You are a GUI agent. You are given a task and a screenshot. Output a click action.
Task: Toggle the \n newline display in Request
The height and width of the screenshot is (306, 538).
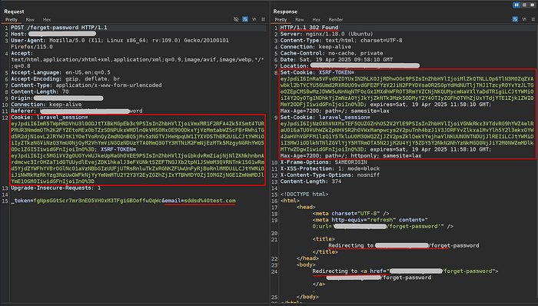coord(254,19)
